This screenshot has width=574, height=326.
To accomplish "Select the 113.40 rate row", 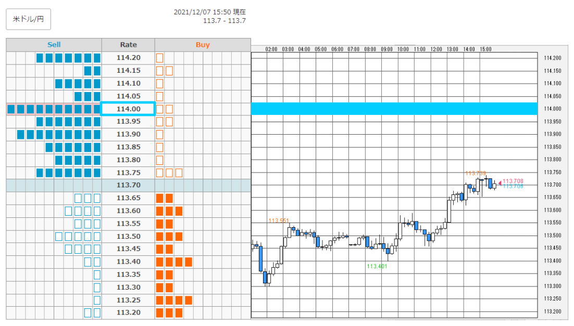I will pyautogui.click(x=128, y=262).
